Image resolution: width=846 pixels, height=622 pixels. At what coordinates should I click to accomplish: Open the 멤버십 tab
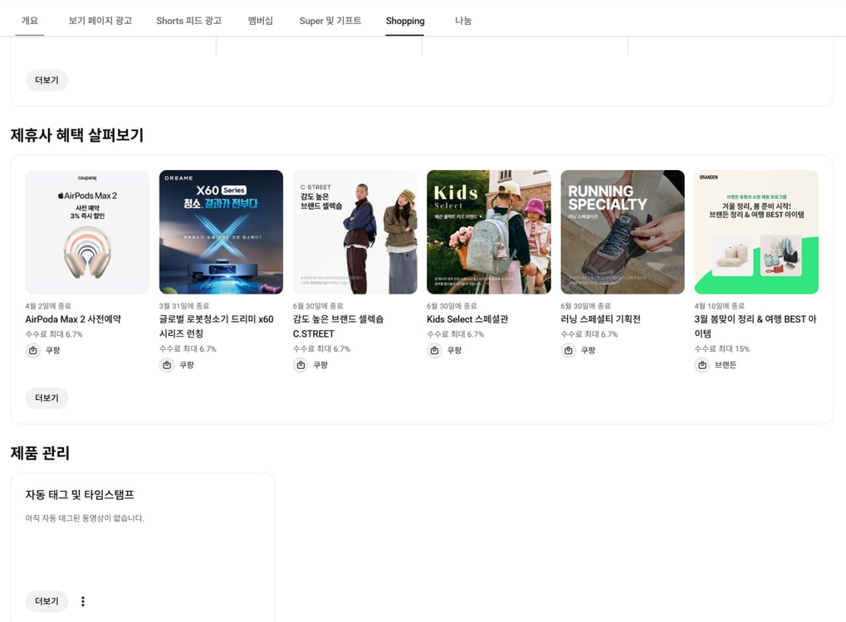point(261,21)
